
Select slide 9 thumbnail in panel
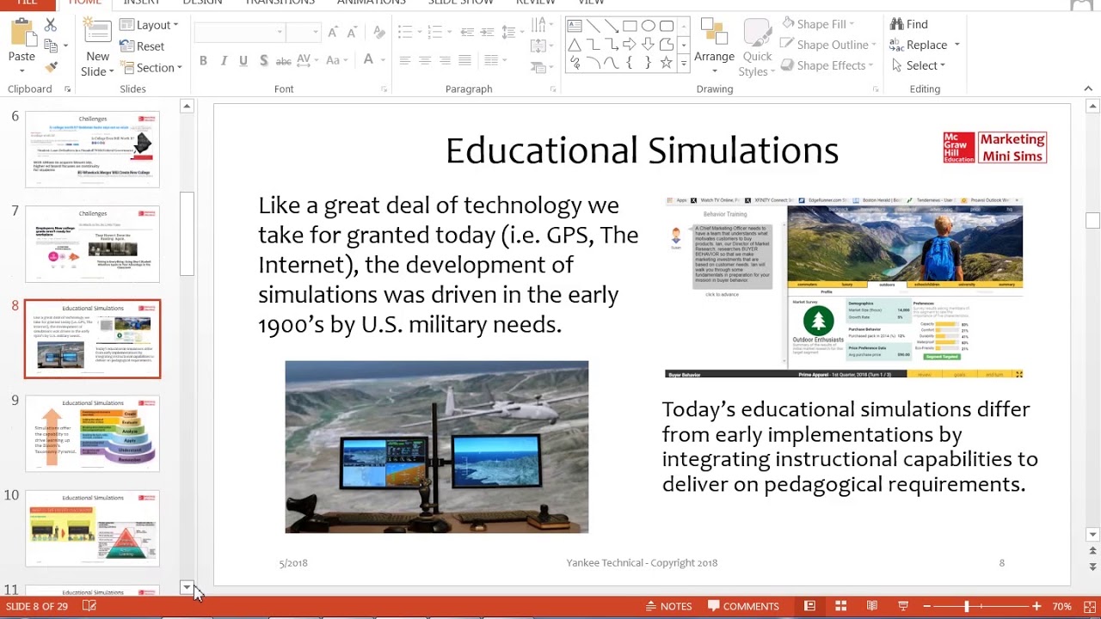point(93,433)
